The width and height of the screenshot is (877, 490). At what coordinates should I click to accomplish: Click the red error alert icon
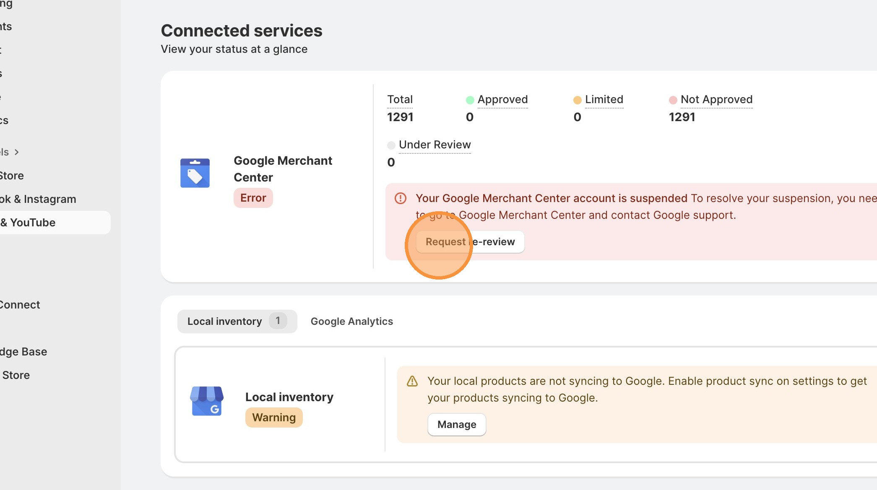coord(401,198)
